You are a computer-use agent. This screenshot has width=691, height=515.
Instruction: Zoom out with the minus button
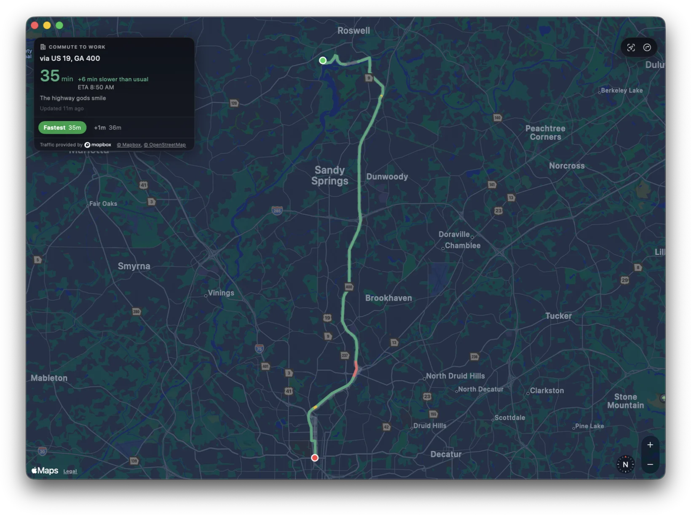pyautogui.click(x=650, y=464)
